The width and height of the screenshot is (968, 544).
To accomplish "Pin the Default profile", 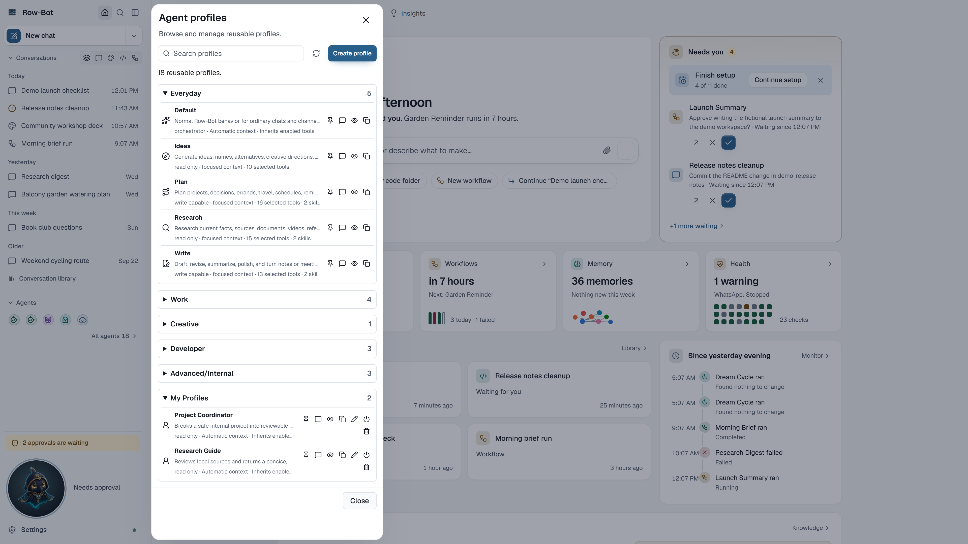I will point(330,121).
